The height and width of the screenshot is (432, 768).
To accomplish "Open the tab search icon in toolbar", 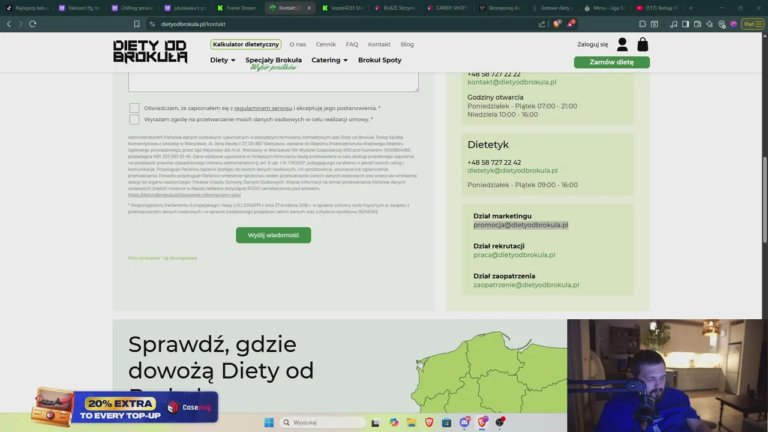I will click(x=655, y=24).
